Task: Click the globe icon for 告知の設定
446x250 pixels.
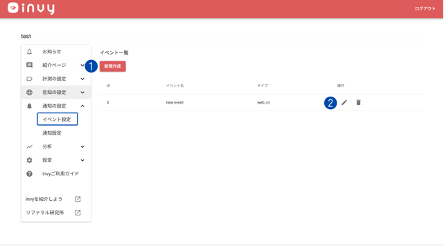Action: [x=29, y=93]
